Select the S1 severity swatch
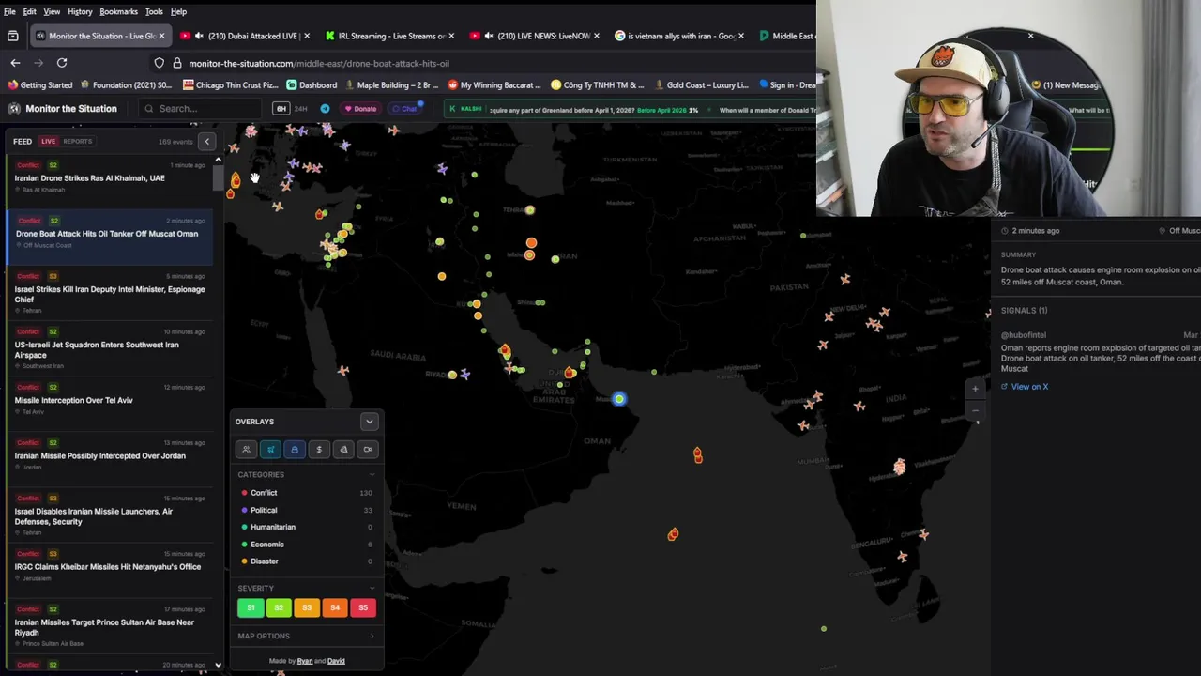Screen dimensions: 1201x676 point(251,607)
